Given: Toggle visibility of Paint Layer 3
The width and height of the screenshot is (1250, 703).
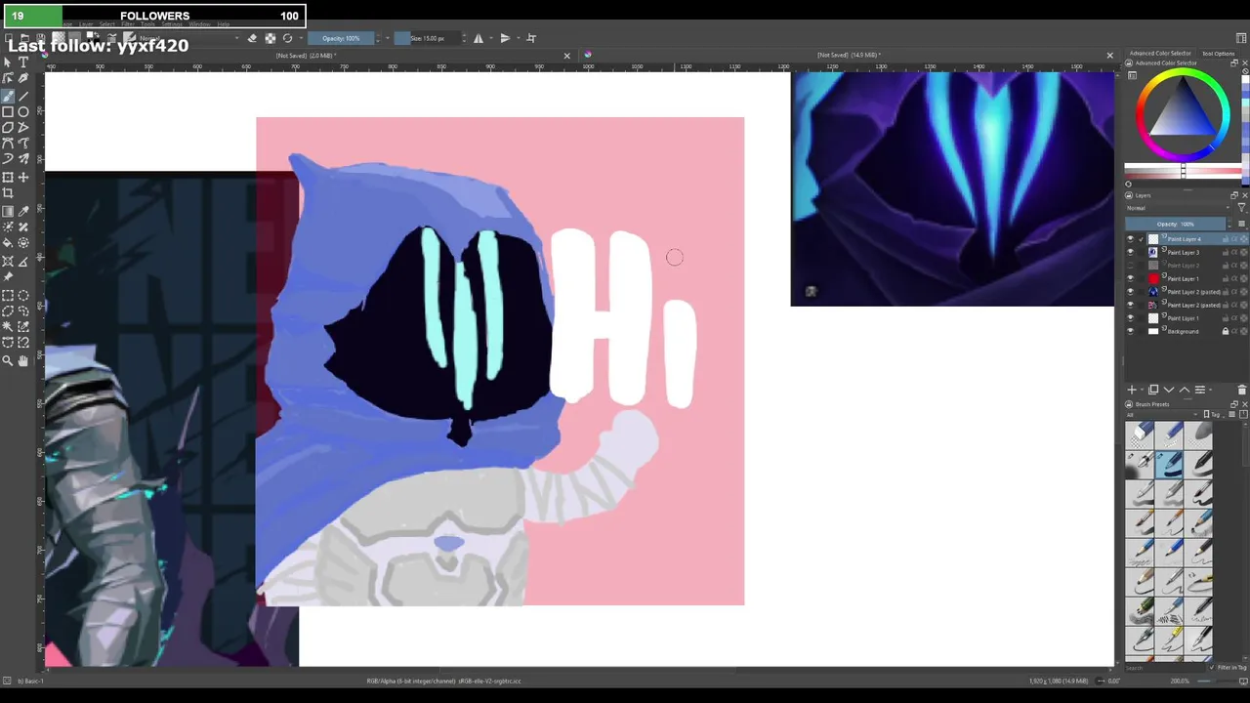Looking at the screenshot, I should point(1130,252).
